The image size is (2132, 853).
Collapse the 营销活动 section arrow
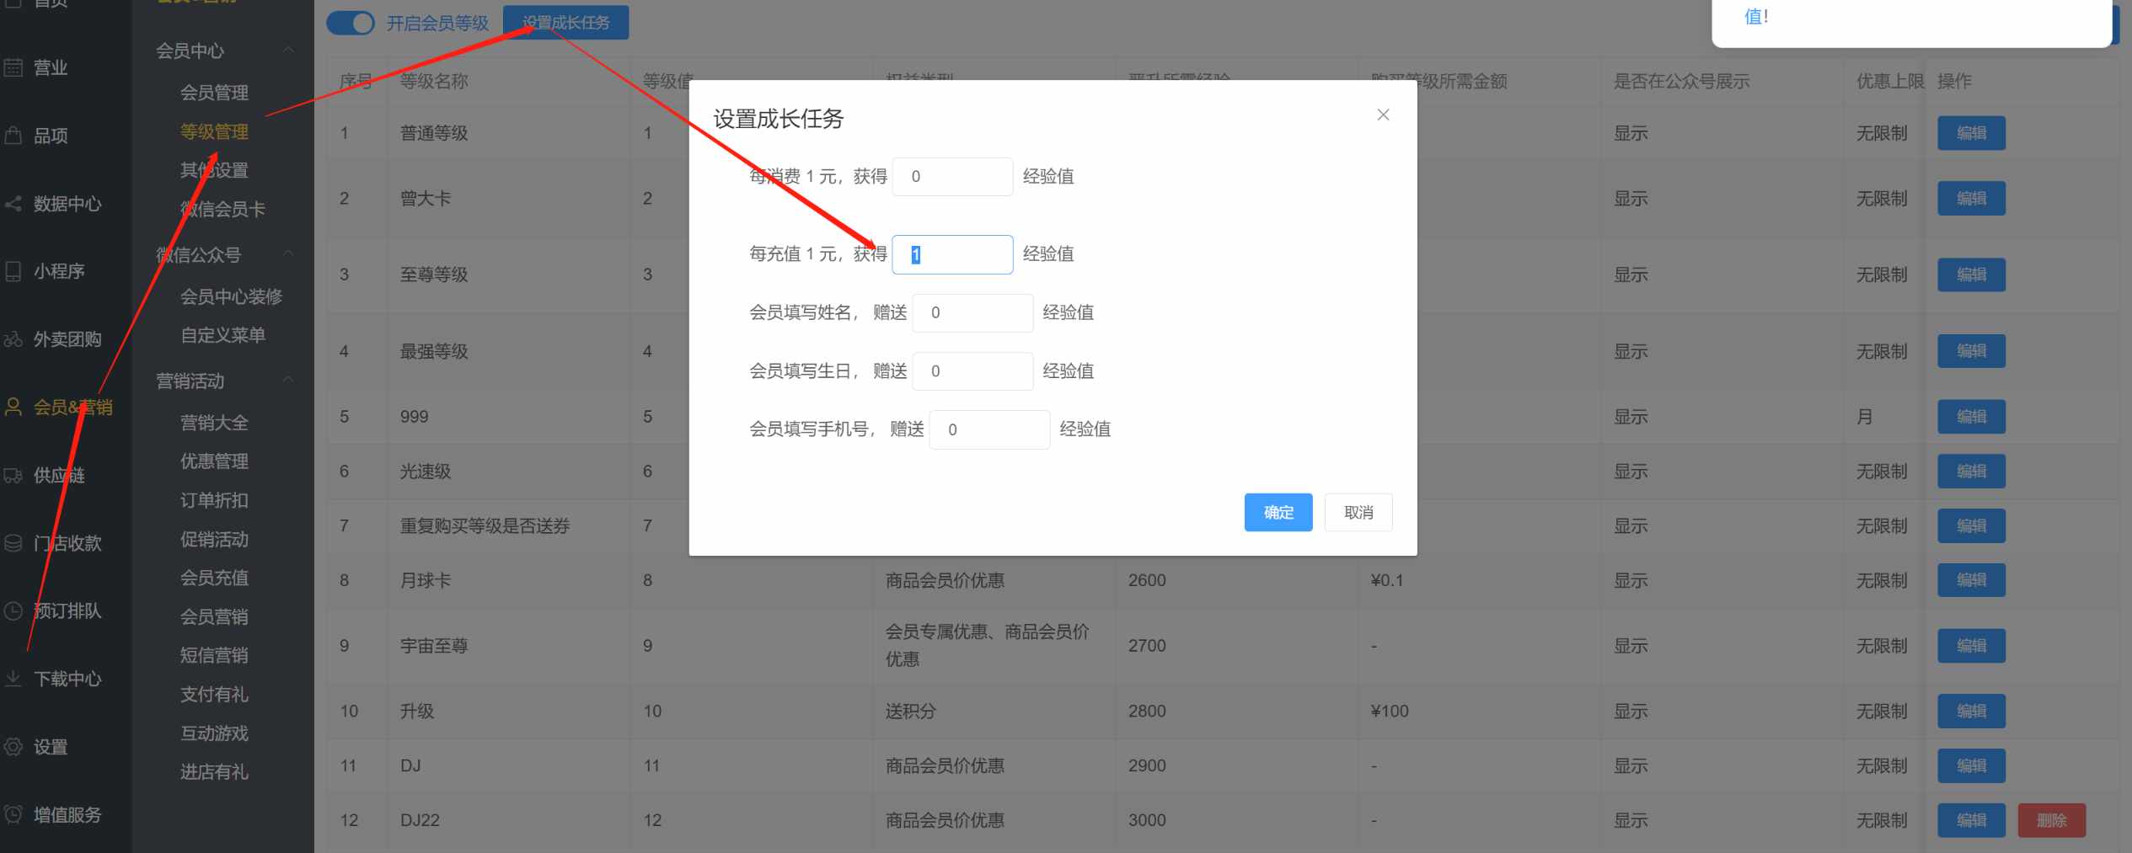click(289, 381)
